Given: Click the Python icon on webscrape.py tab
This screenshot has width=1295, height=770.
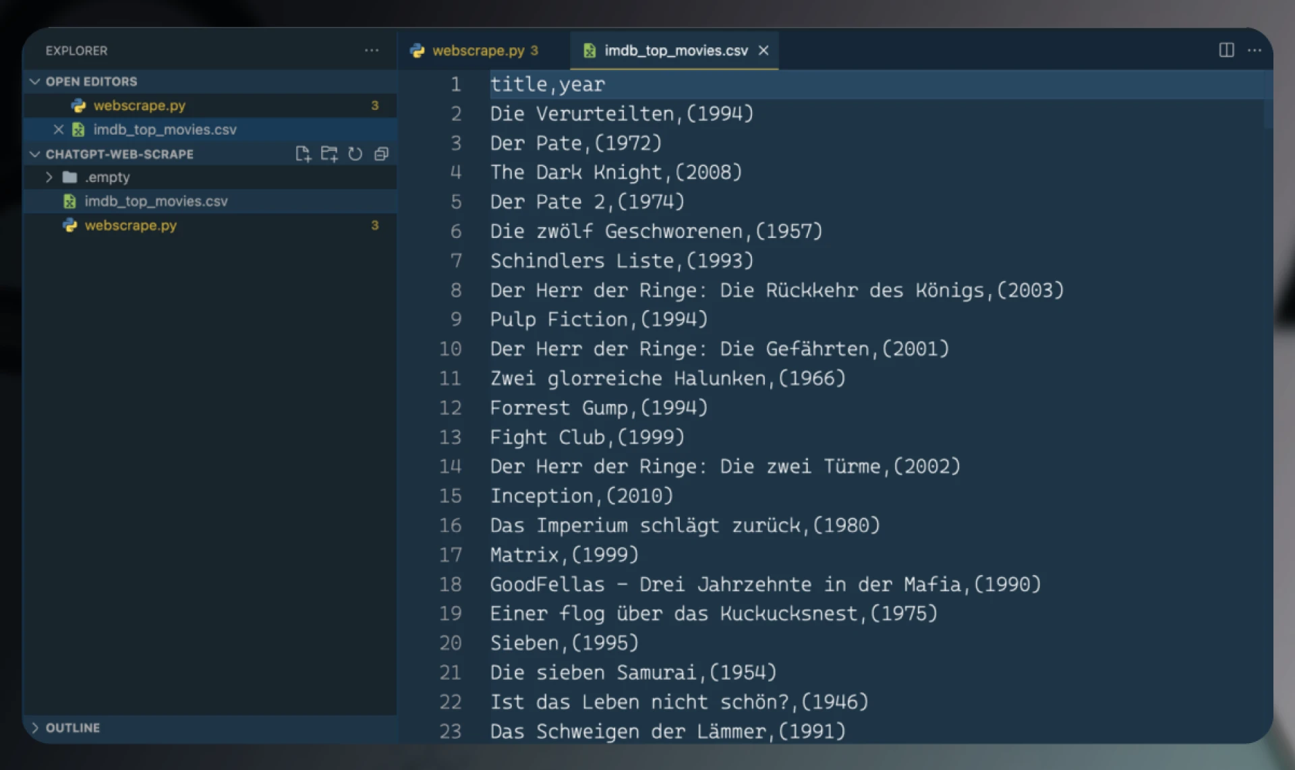Looking at the screenshot, I should click(x=418, y=51).
